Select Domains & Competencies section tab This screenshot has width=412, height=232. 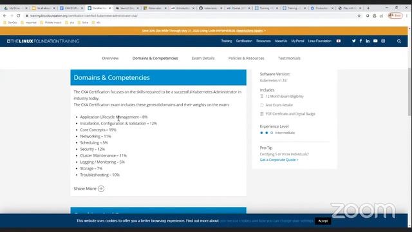[155, 58]
